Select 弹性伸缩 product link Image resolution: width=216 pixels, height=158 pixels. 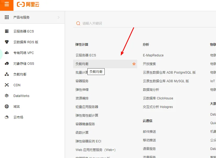pos(82,89)
